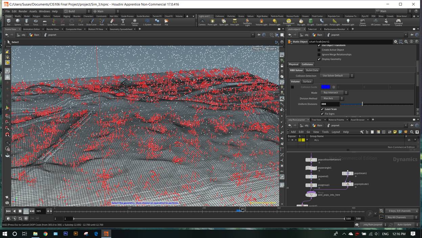Add a Null object
This screenshot has height=238, width=422.
53,22
